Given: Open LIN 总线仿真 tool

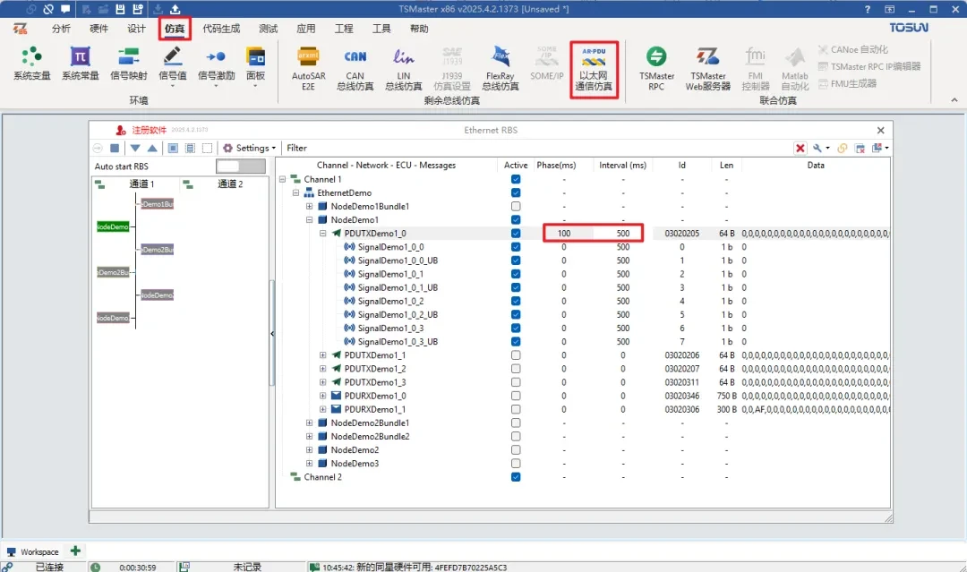Looking at the screenshot, I should click(403, 67).
